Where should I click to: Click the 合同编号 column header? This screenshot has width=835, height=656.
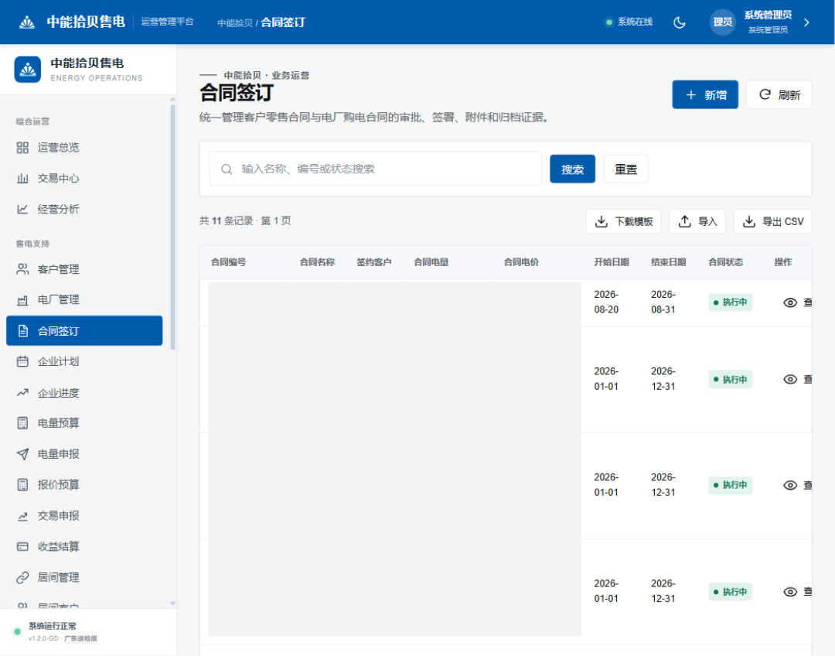[228, 262]
